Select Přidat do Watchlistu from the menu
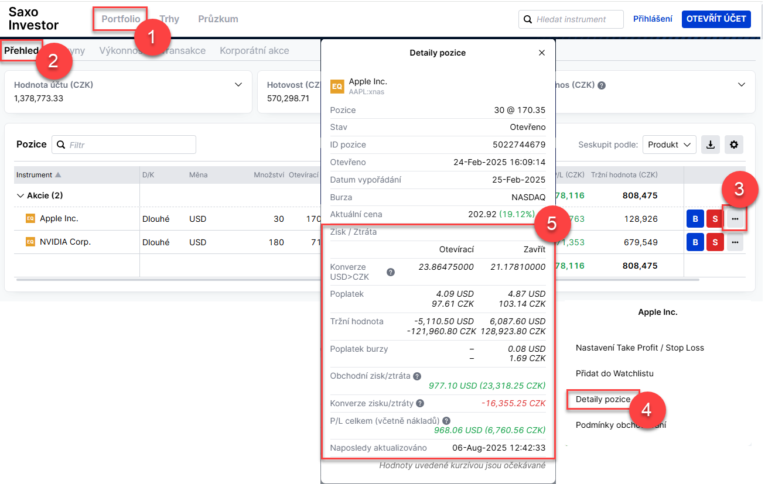Viewport: 775px width, 484px height. (x=614, y=373)
